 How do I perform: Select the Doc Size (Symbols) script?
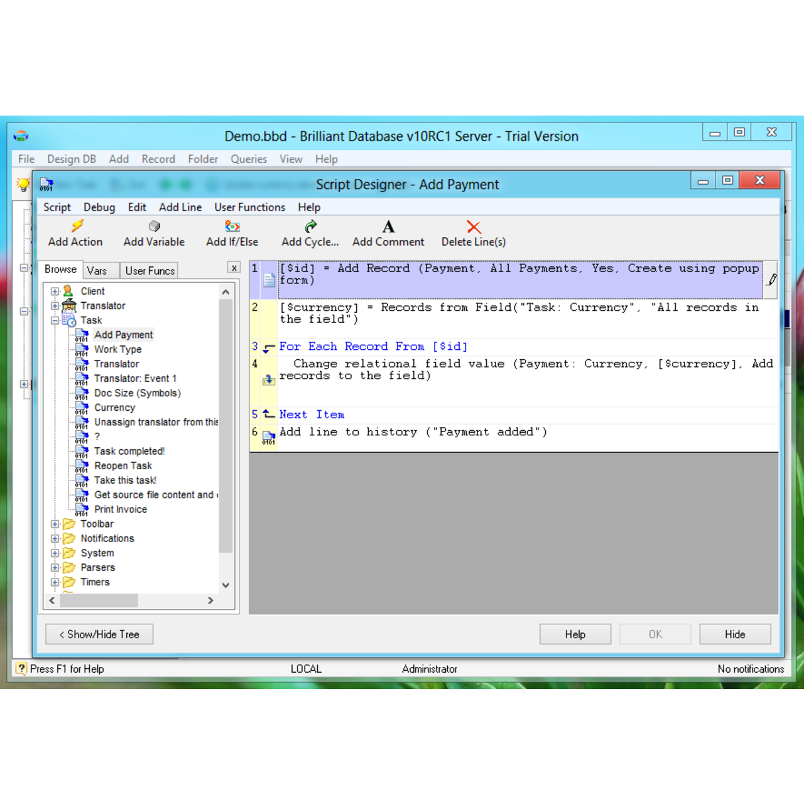click(x=138, y=393)
